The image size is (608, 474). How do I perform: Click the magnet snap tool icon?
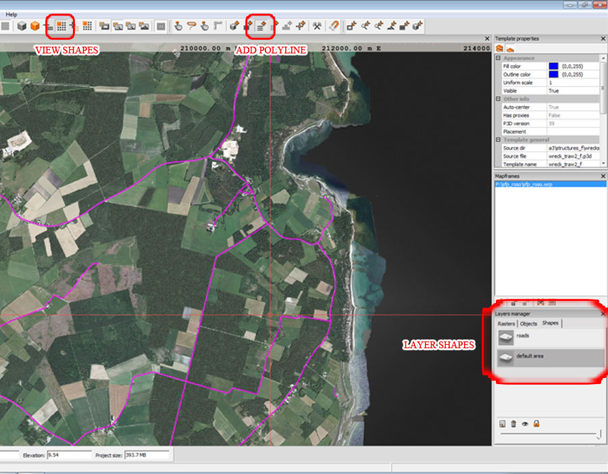(334, 26)
